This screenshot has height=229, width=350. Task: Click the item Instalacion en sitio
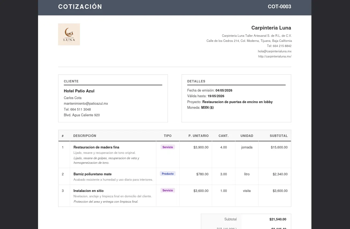88,191
